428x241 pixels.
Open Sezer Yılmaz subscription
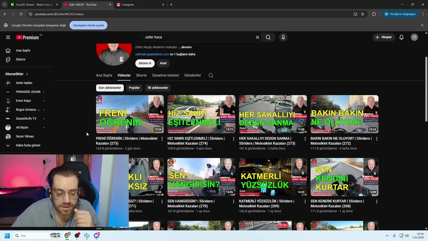[x=25, y=137]
